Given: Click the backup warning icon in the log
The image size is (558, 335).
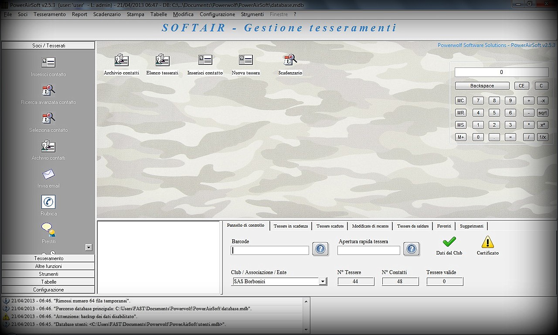Looking at the screenshot, I should (x=6, y=317).
